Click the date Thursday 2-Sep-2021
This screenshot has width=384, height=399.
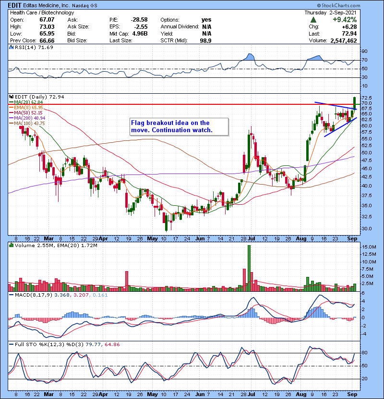click(330, 12)
